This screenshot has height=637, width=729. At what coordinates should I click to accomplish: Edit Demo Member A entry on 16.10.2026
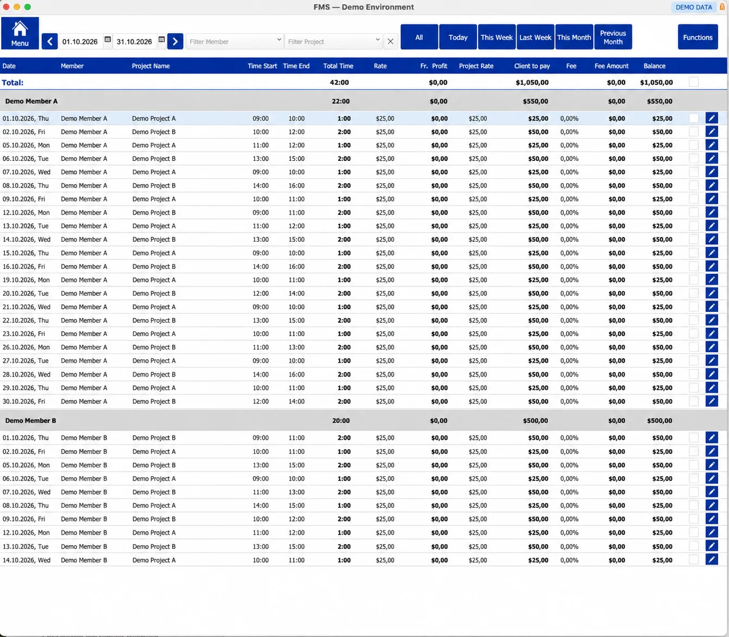pyautogui.click(x=712, y=266)
